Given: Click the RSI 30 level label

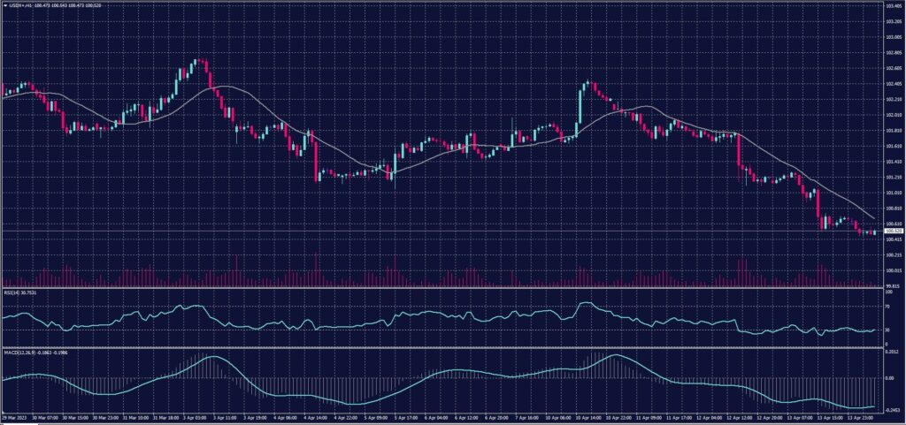Looking at the screenshot, I should coord(888,330).
